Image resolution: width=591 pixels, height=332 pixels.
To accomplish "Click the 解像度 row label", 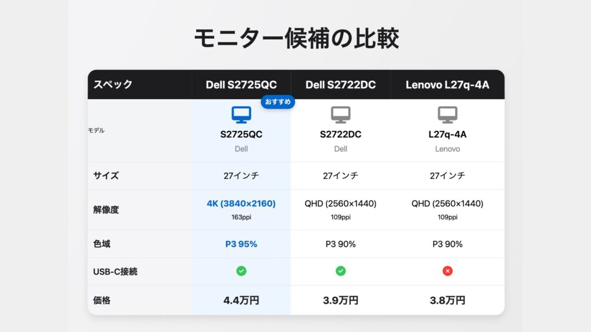I will (x=106, y=210).
